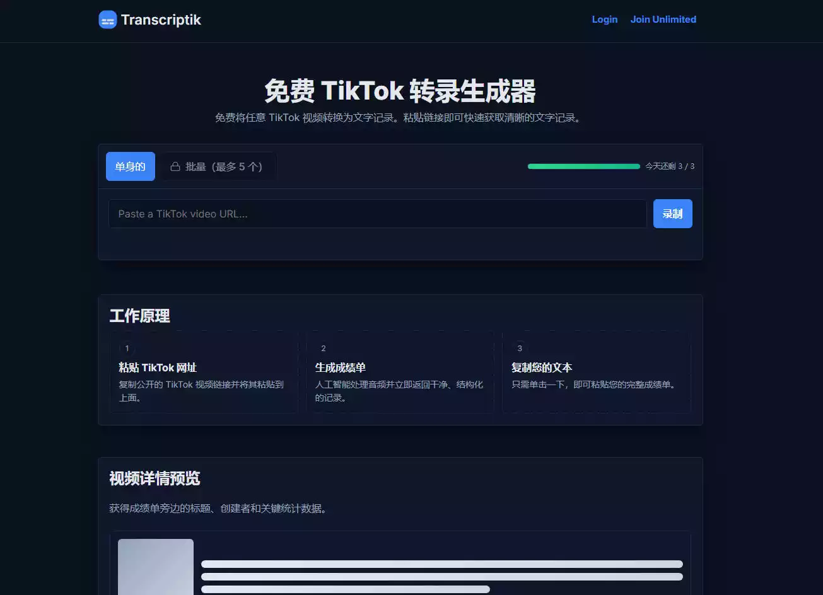Click the 只需单击一下 step description
Image resolution: width=823 pixels, height=595 pixels.
[x=595, y=384]
